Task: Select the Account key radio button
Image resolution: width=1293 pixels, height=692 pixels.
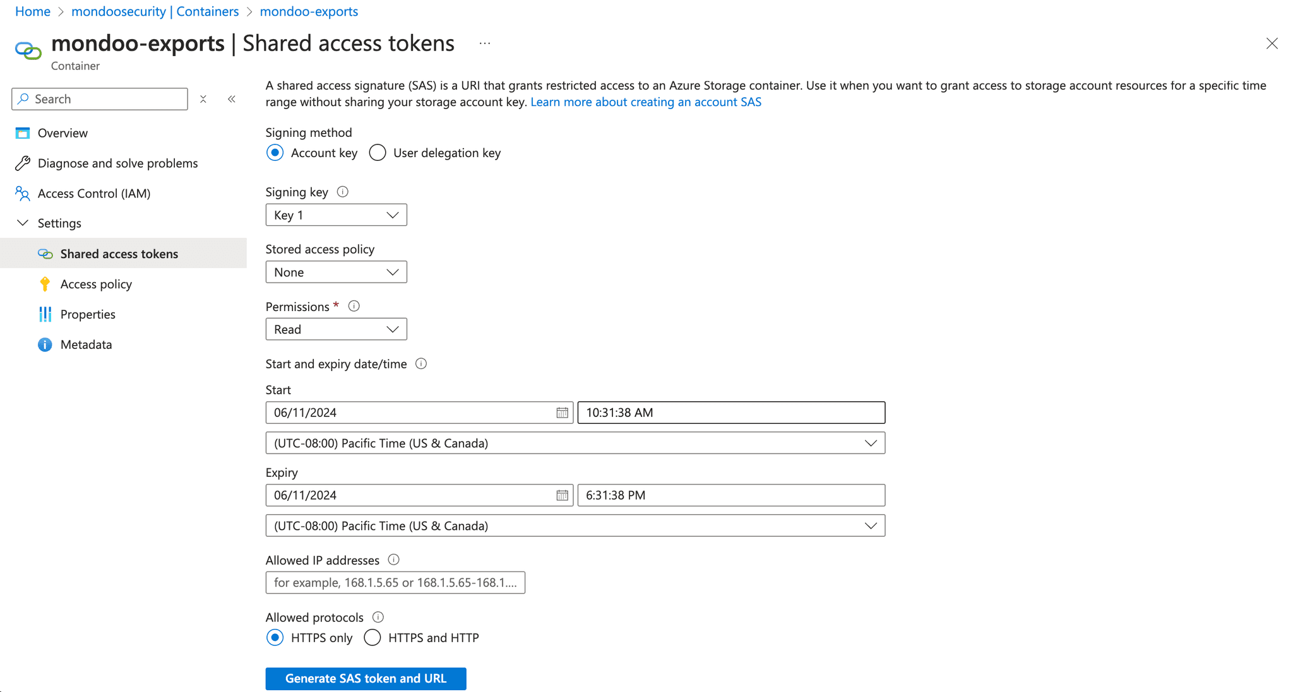Action: click(275, 153)
